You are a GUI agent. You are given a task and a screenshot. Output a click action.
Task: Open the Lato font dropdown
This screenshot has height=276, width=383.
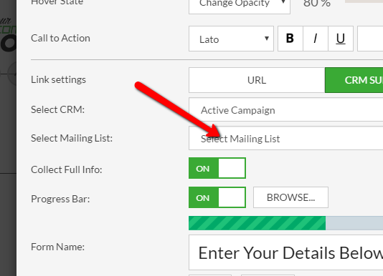pos(231,39)
